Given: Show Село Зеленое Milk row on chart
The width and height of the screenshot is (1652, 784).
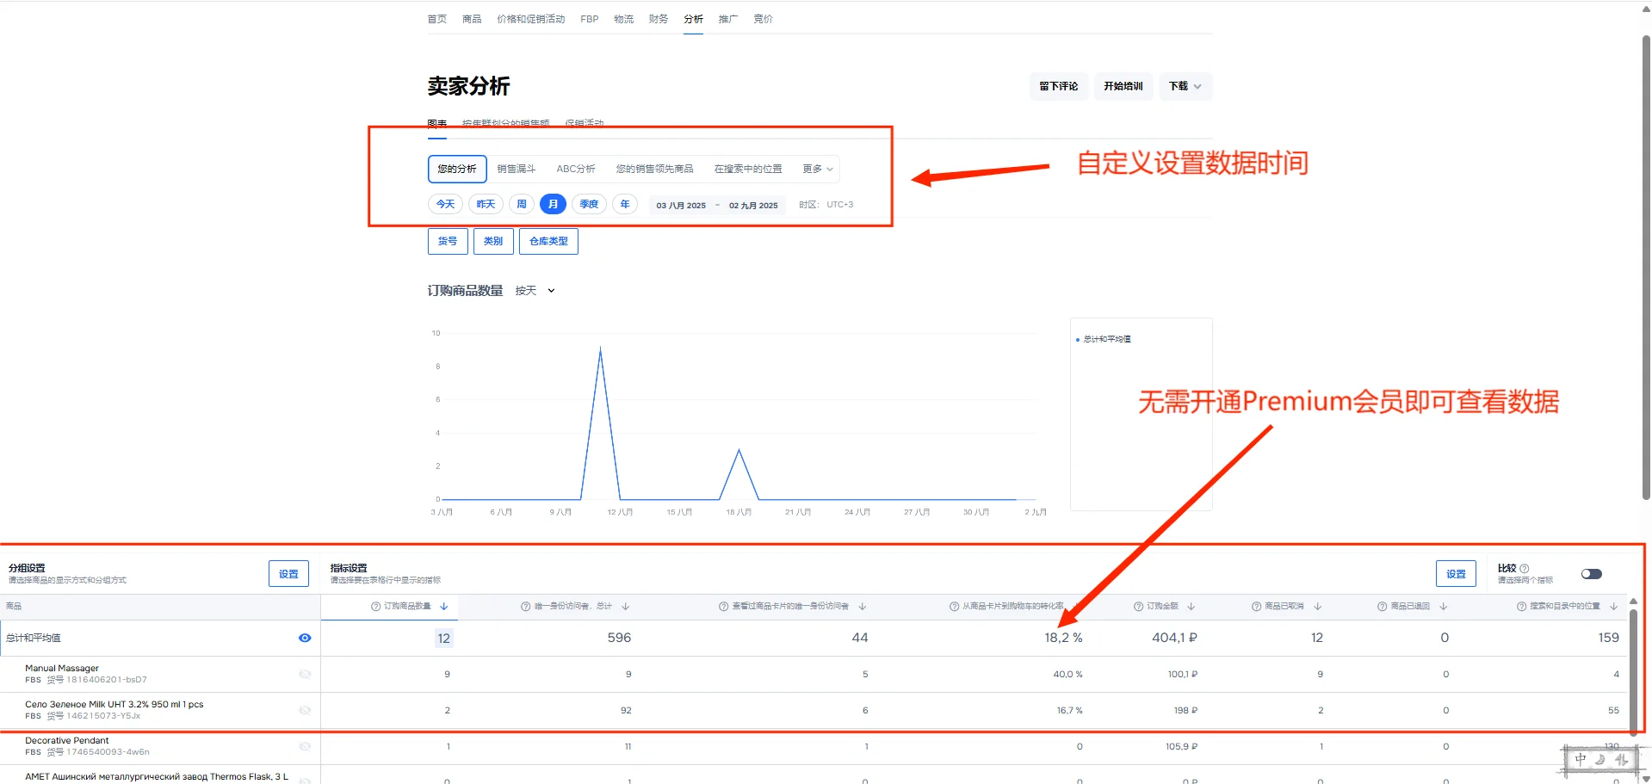Looking at the screenshot, I should [305, 711].
